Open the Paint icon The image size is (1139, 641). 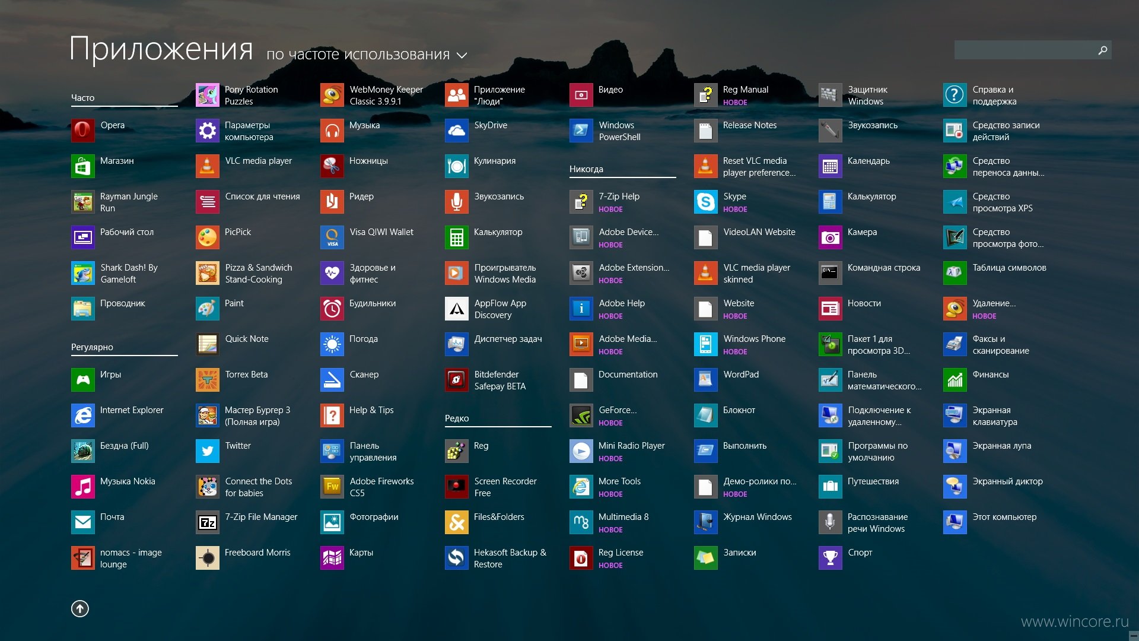208,309
